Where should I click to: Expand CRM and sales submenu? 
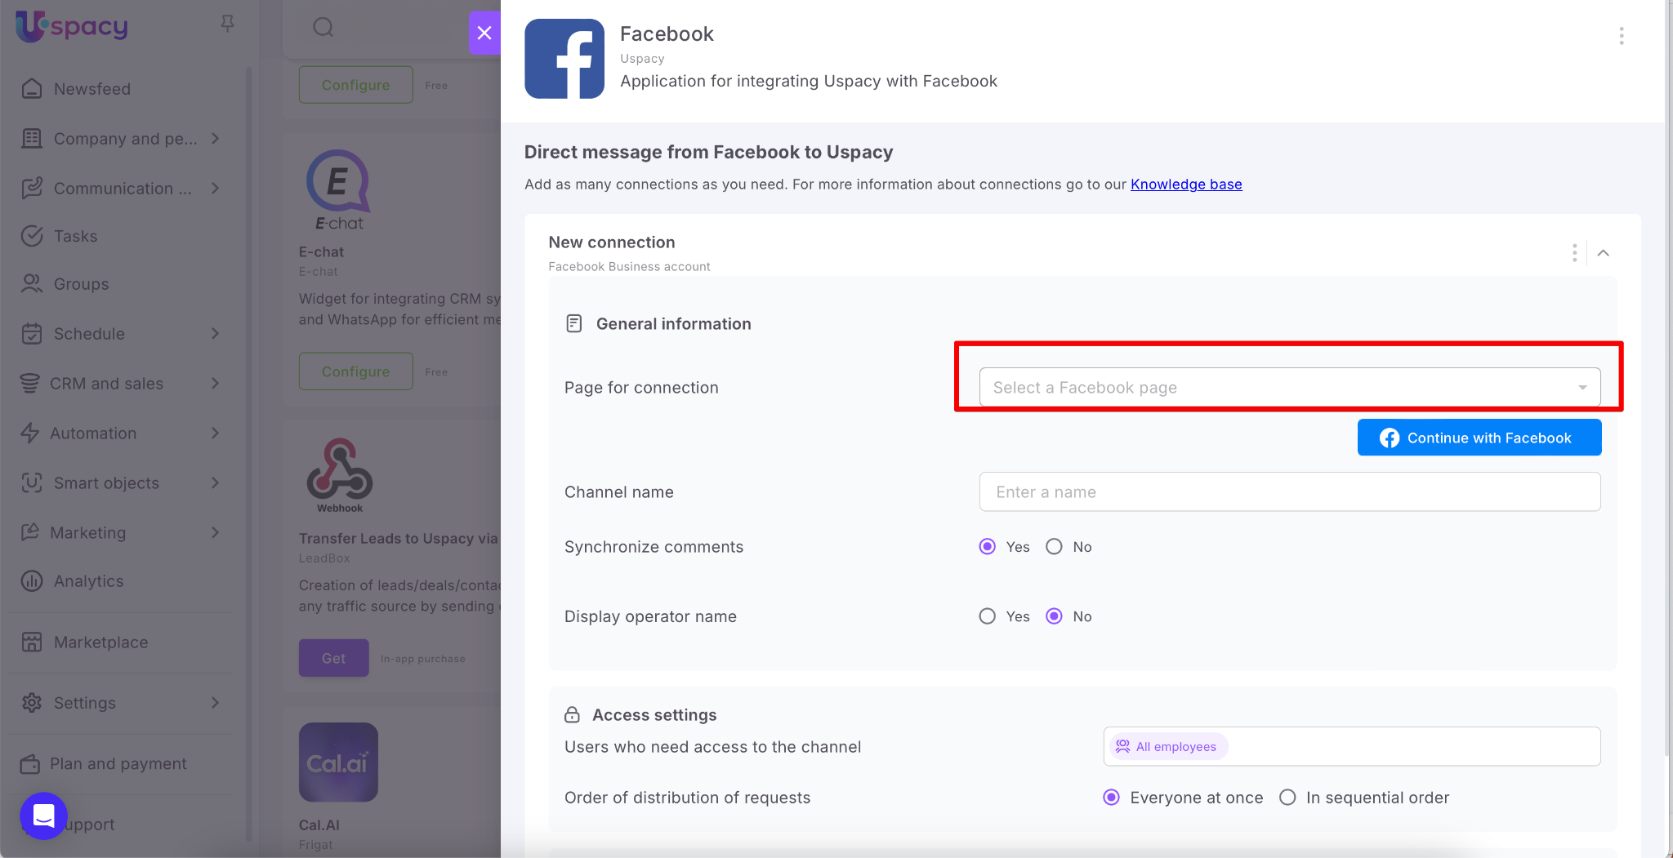point(215,384)
